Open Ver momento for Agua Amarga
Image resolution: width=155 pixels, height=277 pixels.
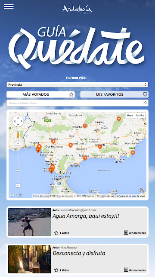pyautogui.click(x=135, y=233)
